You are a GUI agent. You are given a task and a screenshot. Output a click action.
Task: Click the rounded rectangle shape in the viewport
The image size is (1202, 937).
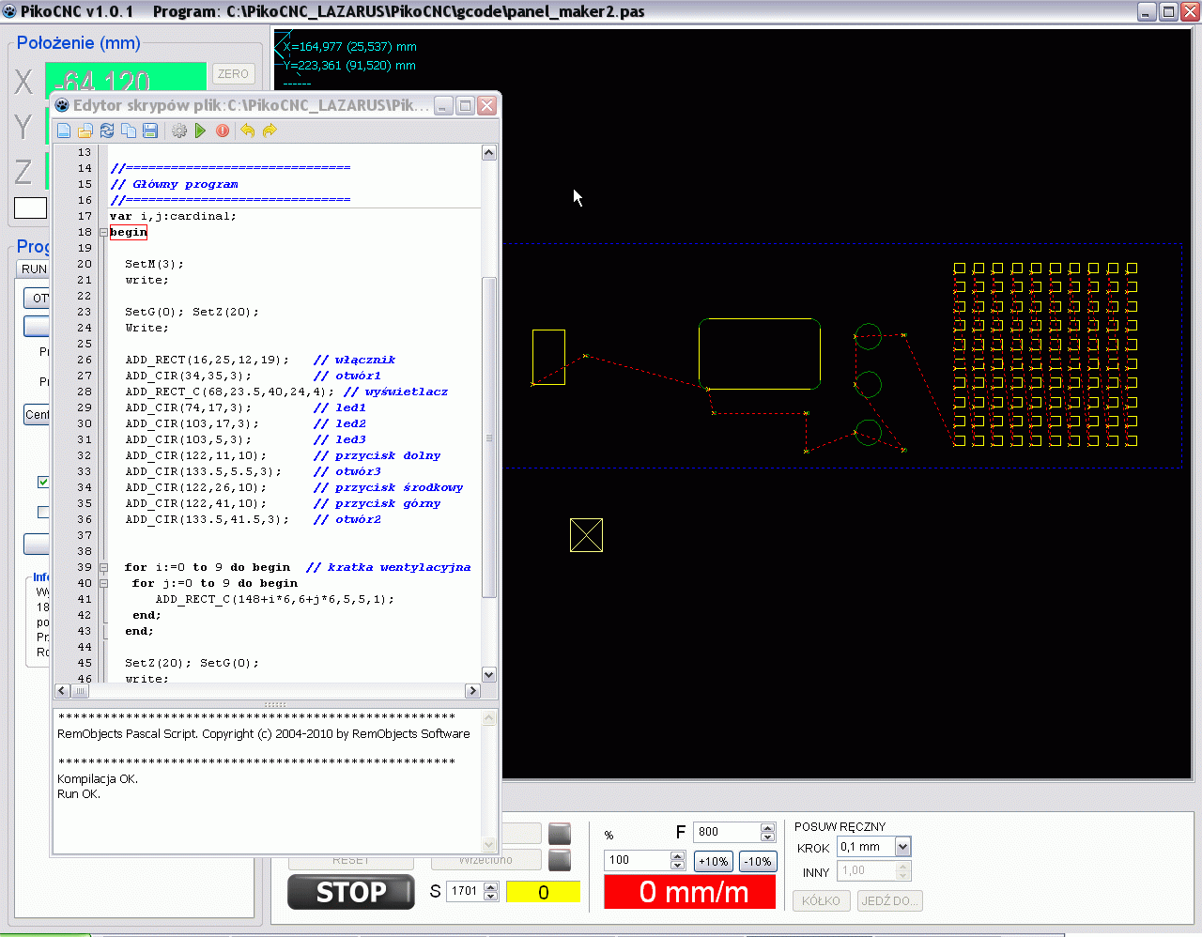click(x=760, y=354)
